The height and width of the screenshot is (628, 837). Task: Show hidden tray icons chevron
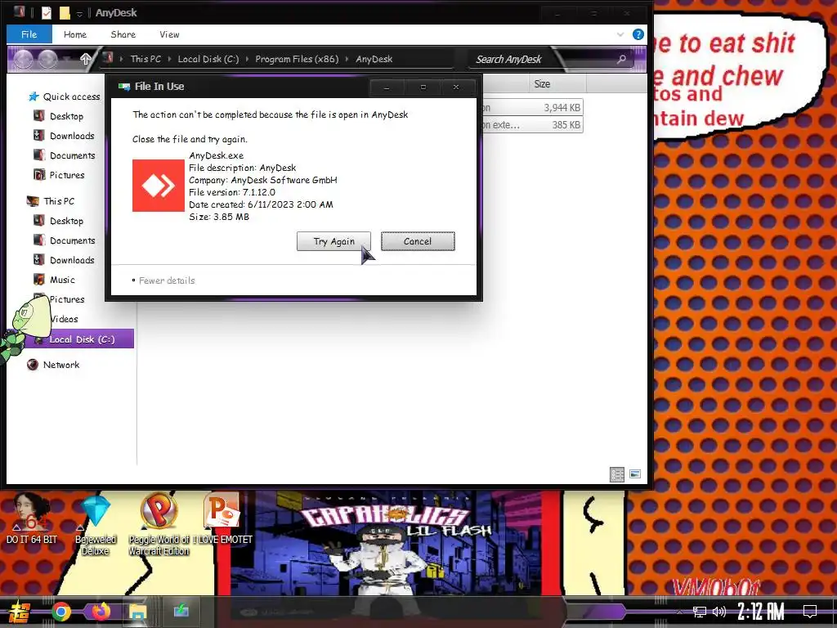coord(679,612)
